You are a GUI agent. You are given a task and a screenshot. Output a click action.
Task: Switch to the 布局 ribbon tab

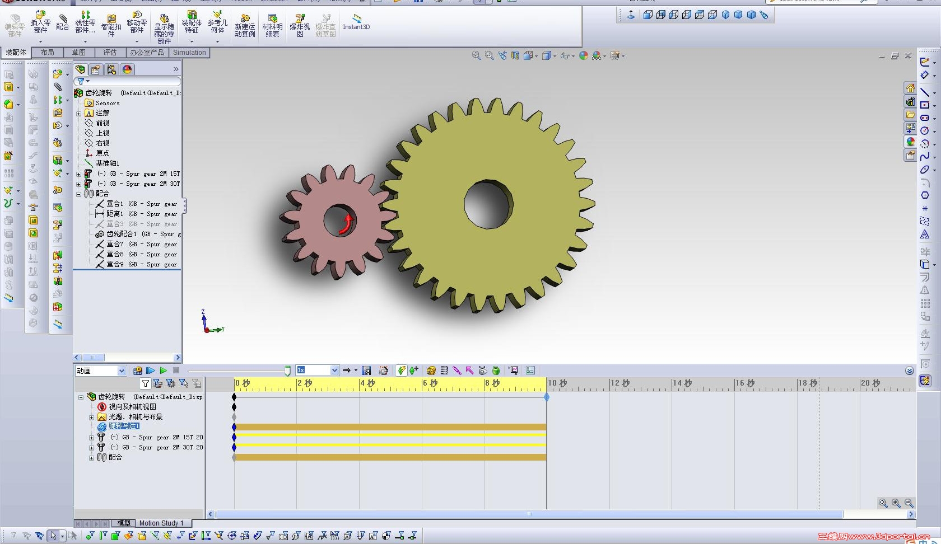point(48,53)
